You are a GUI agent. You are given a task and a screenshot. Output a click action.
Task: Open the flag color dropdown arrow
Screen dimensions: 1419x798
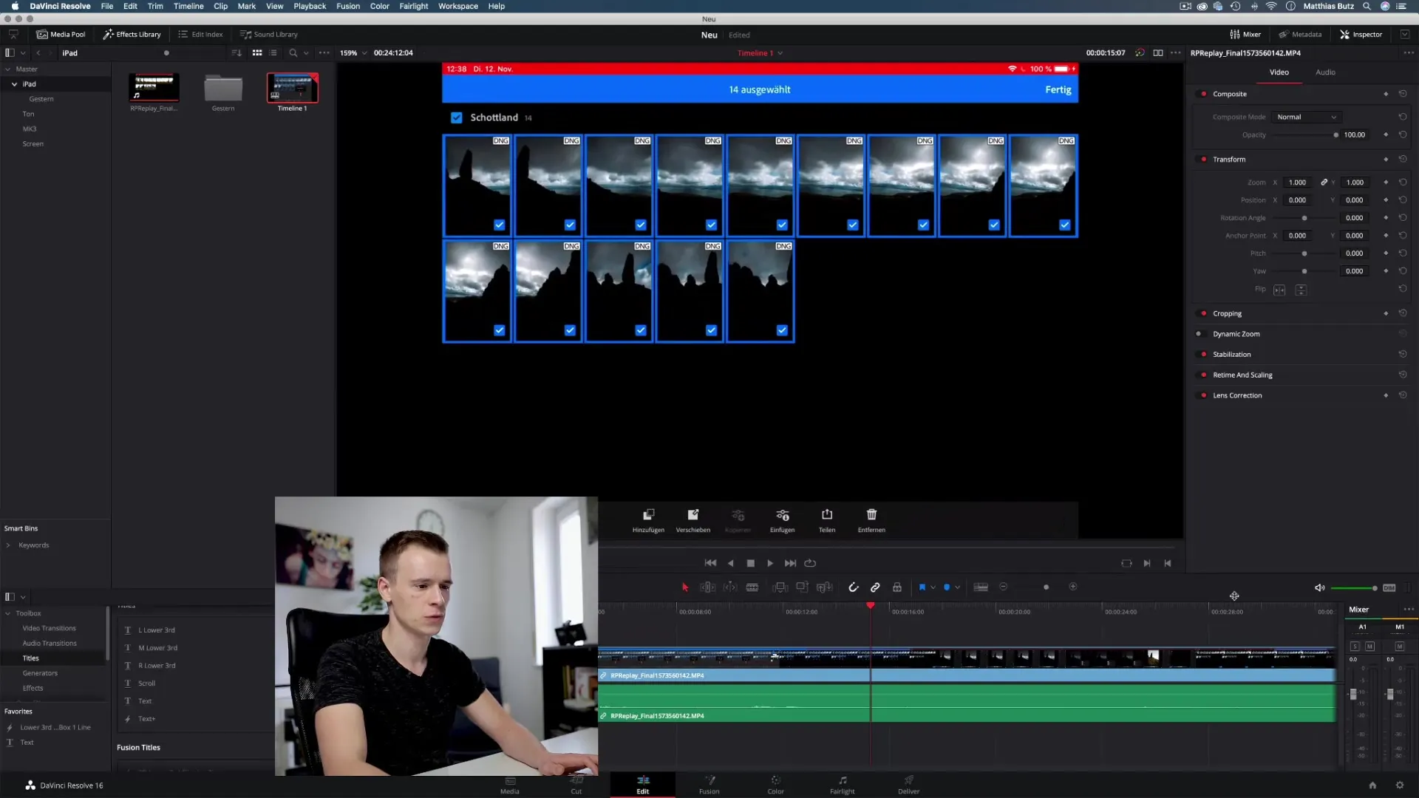pos(933,587)
